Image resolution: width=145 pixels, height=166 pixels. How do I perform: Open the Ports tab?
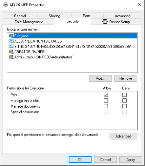click(x=87, y=16)
